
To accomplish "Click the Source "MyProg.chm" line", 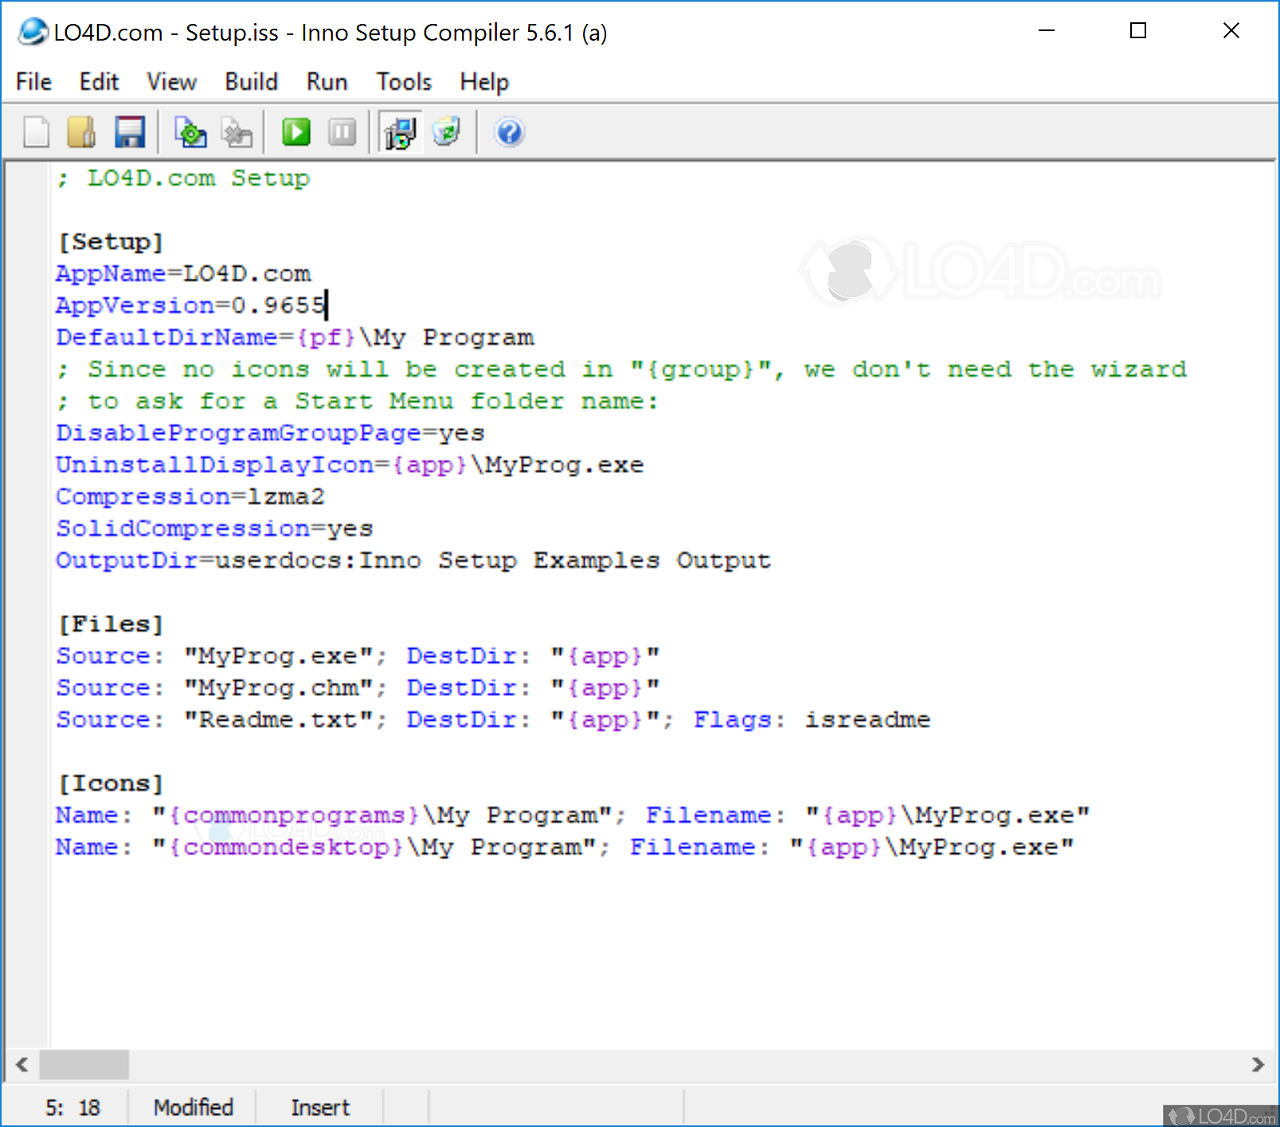I will point(358,688).
